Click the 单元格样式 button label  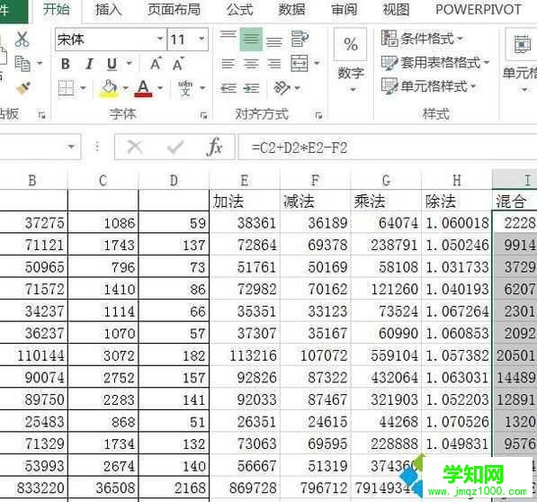[434, 86]
